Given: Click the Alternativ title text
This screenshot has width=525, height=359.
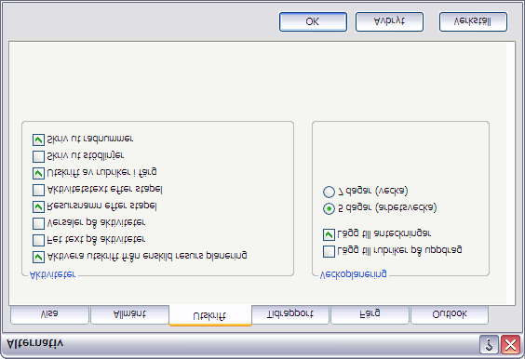Looking at the screenshot, I should [34, 344].
